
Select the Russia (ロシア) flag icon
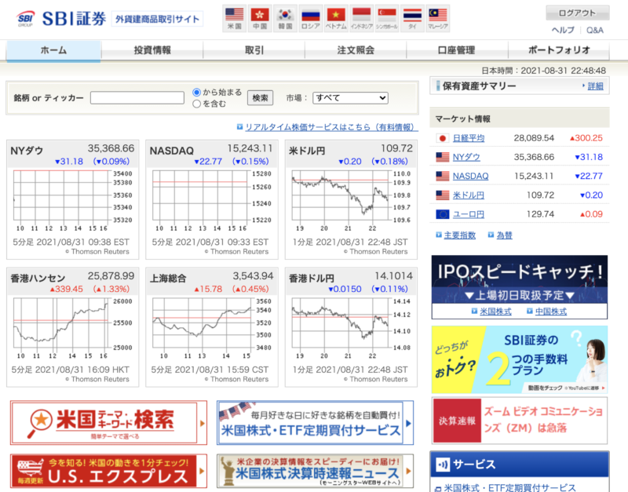(x=310, y=18)
